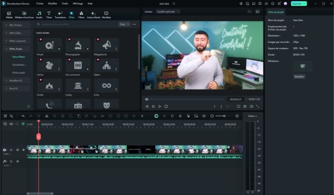The width and height of the screenshot is (334, 195).
Task: Toggle fullscreen preview
Action: click(x=258, y=106)
